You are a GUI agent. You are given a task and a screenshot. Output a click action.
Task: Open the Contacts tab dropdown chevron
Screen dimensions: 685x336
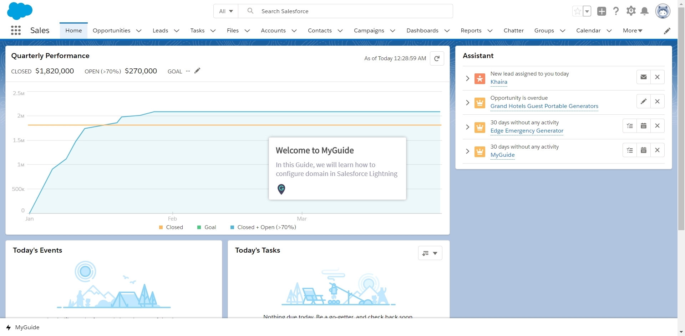coord(340,31)
